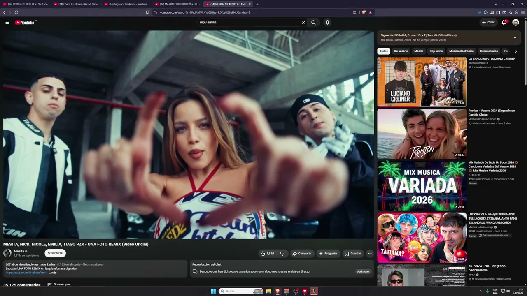Open 'Rombai - Verano 2024' video thumbnail
Screen dimensions: 527x296
[x=422, y=134]
